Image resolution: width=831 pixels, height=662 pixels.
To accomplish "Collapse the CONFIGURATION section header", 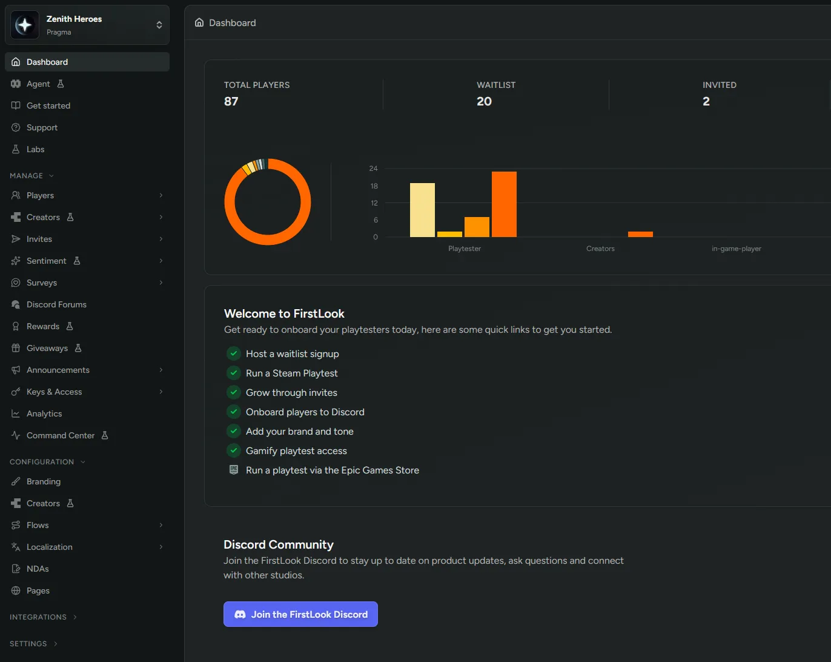I will pos(48,462).
